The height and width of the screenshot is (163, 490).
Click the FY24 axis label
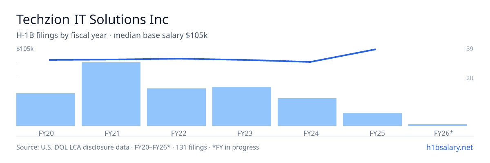pos(307,133)
